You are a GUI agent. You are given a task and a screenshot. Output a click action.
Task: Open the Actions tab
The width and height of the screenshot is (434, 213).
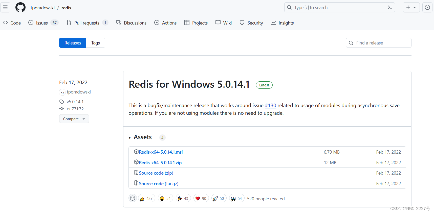(x=165, y=23)
